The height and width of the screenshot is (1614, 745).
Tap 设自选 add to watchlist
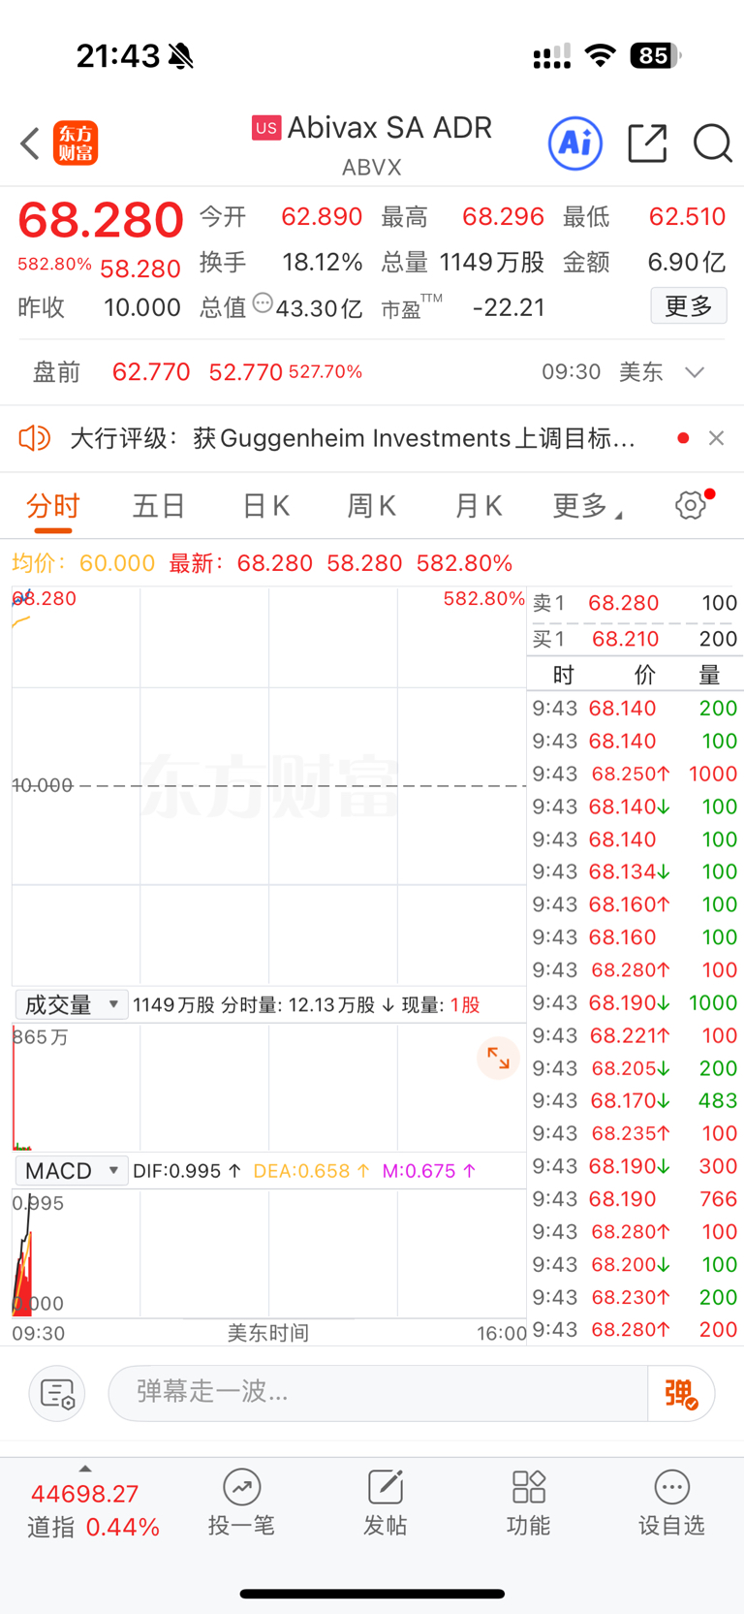pos(671,1503)
